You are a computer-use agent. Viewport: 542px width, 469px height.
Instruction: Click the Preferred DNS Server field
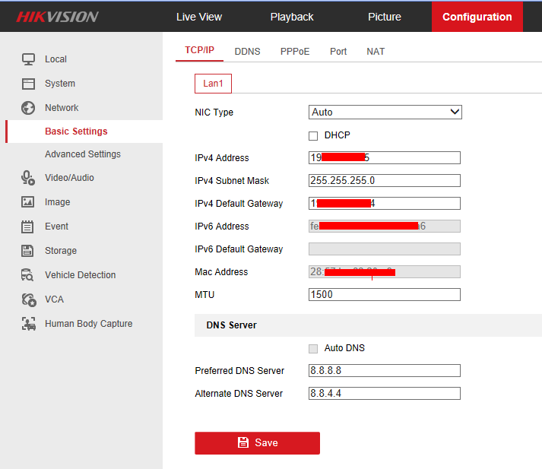click(385, 371)
